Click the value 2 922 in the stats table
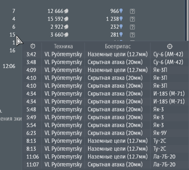Screen dimensions: 189x170 (57, 27)
